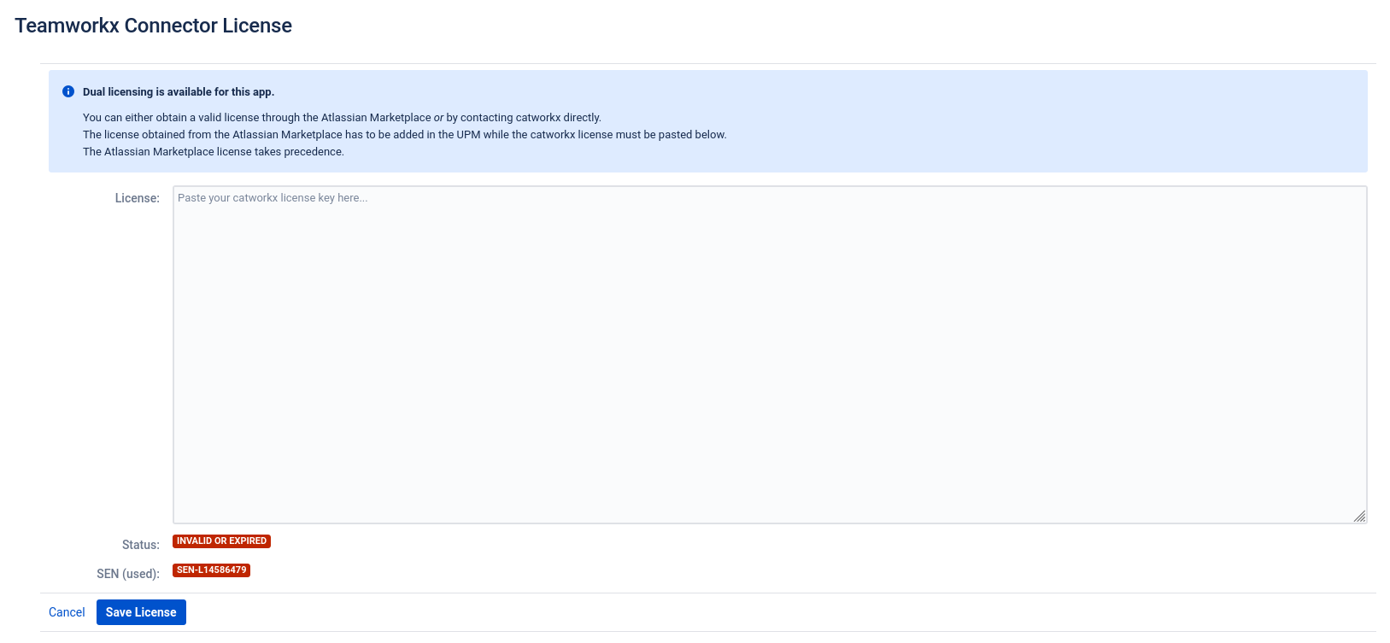Image resolution: width=1390 pixels, height=643 pixels.
Task: Grab the textarea resize handle corner
Action: [x=1359, y=516]
